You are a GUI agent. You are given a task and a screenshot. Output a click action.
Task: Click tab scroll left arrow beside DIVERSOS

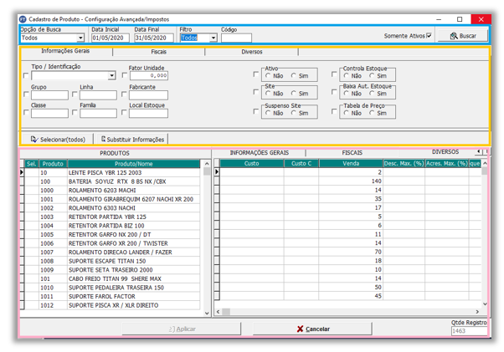479,151
